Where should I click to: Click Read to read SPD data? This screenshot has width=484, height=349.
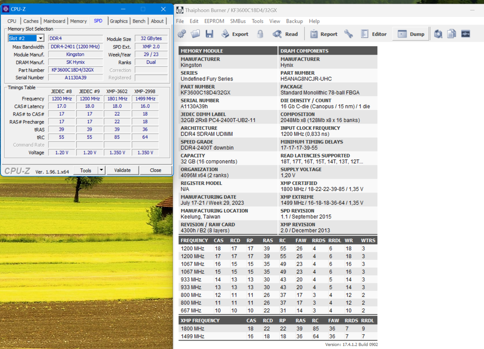tap(285, 34)
